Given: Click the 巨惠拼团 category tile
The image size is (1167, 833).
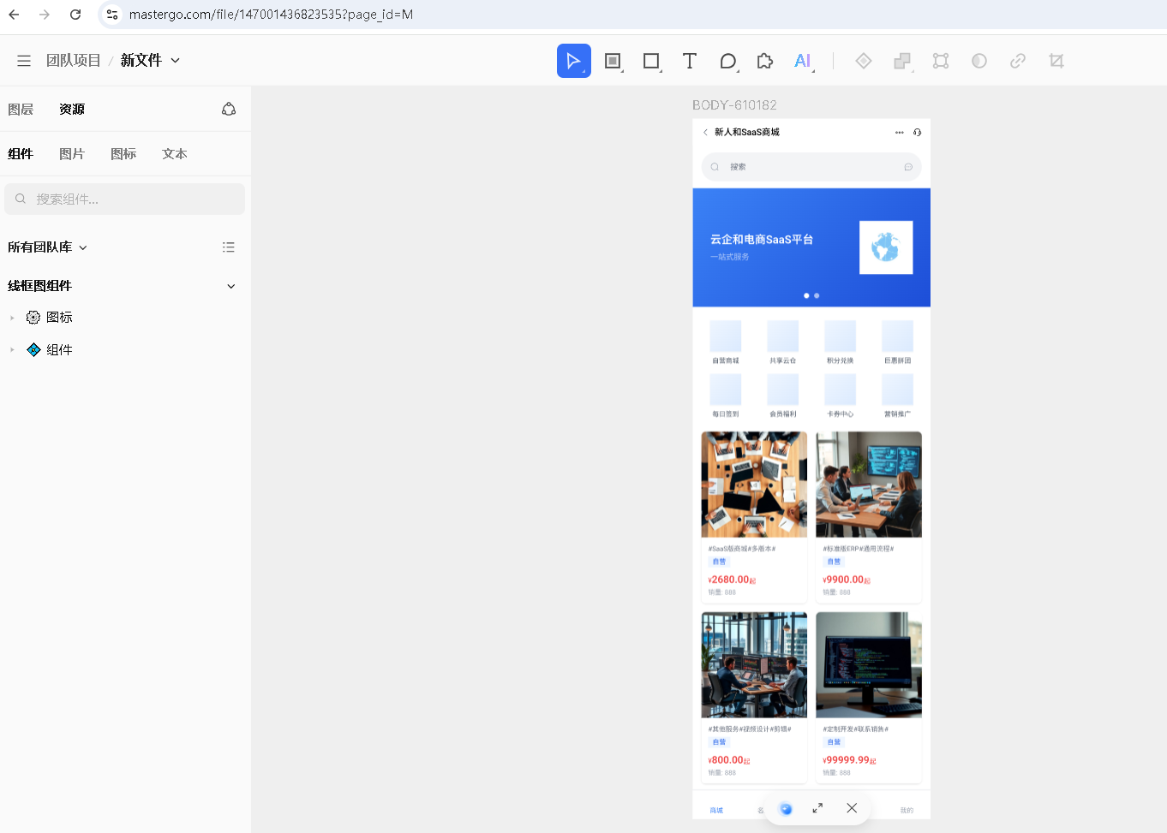Looking at the screenshot, I should coord(898,342).
